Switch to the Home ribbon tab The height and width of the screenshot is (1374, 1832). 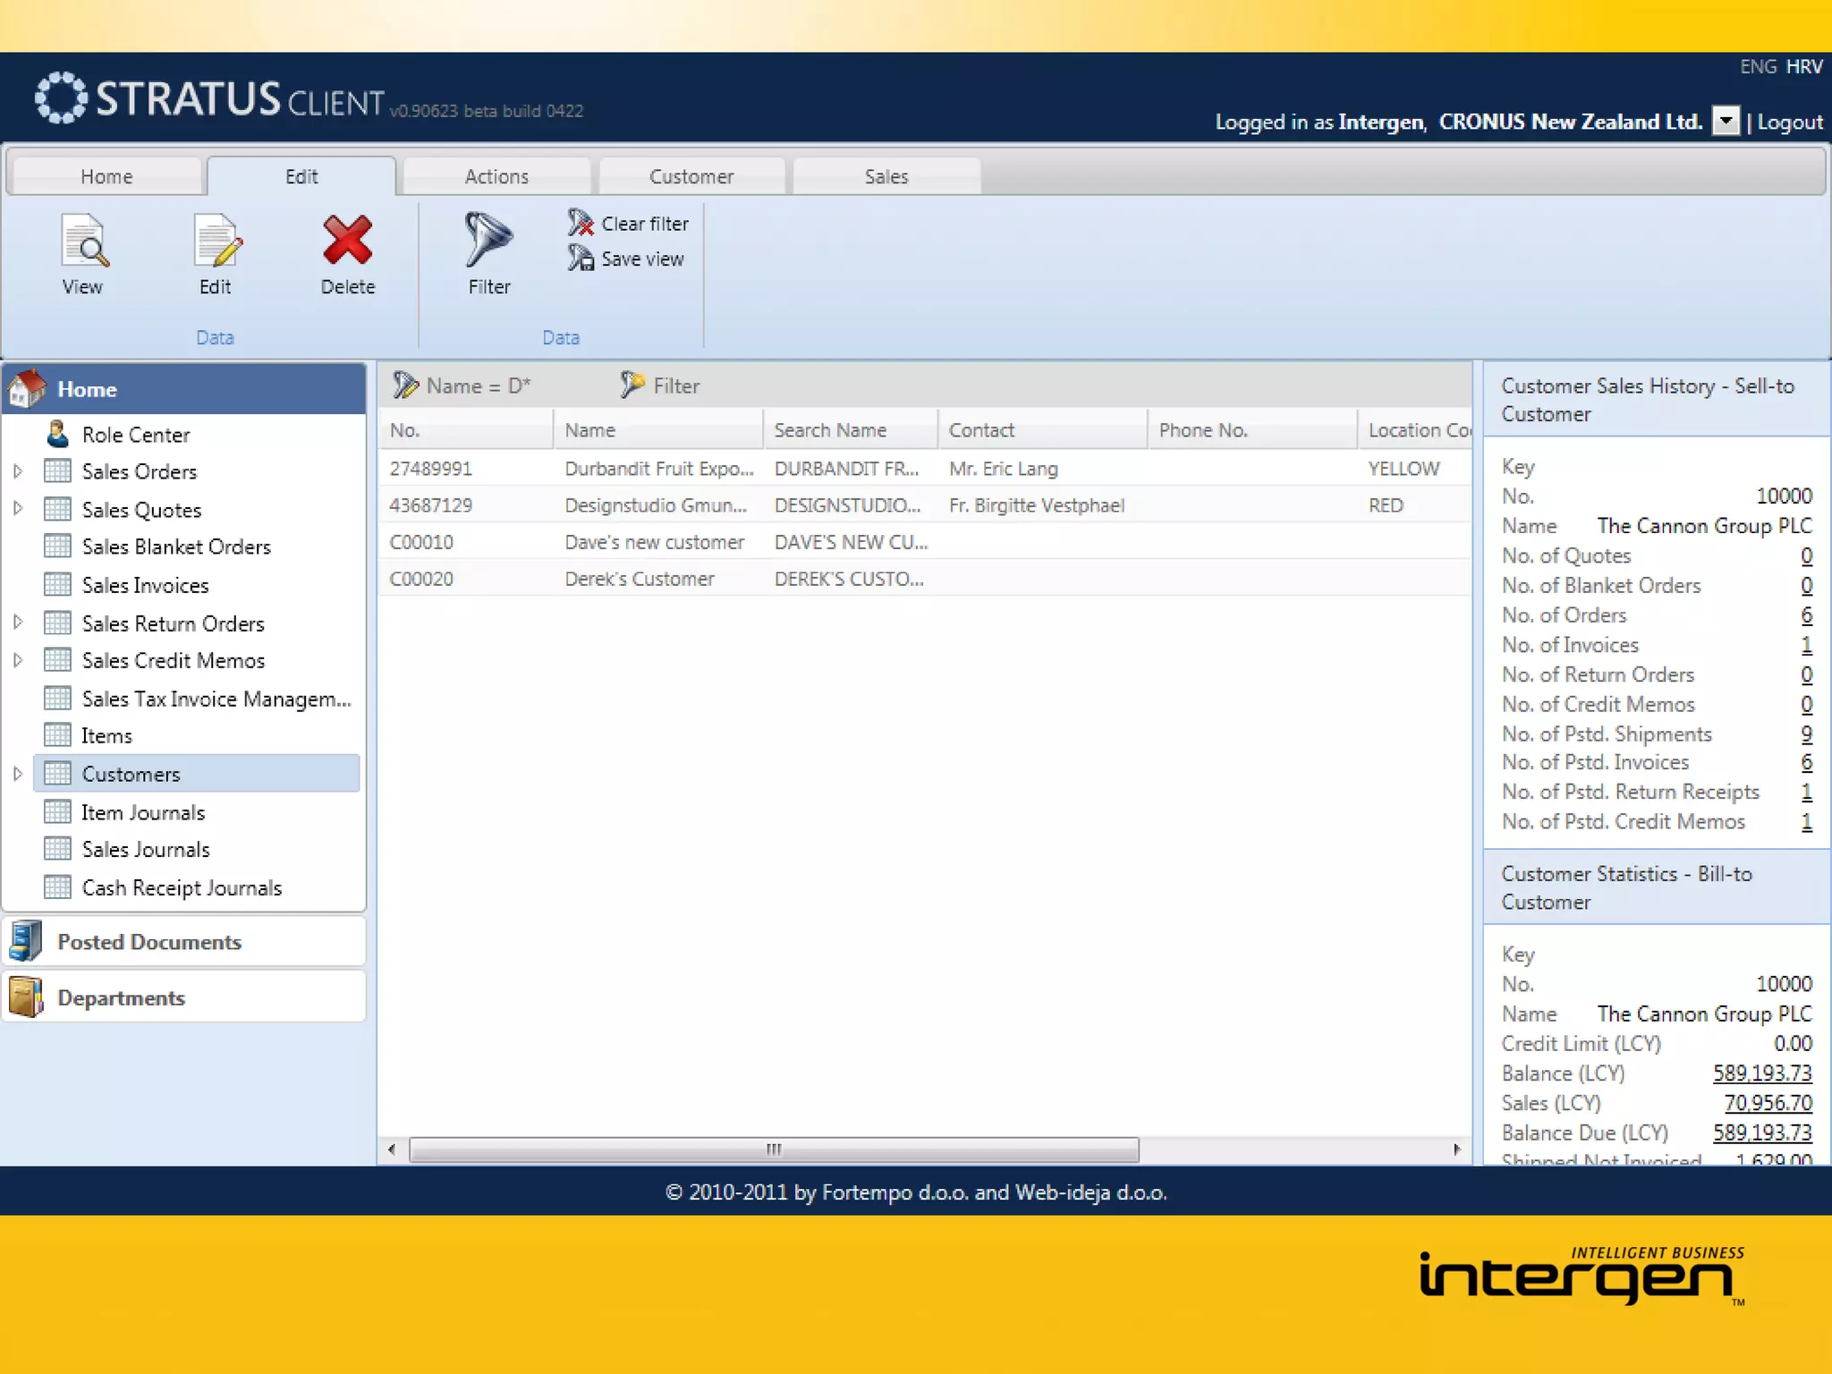[106, 176]
